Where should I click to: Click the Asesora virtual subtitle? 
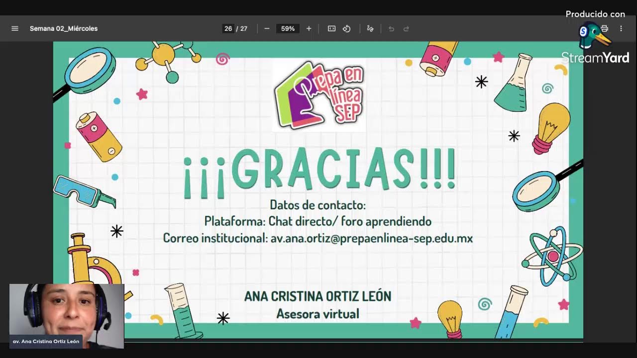(x=318, y=314)
